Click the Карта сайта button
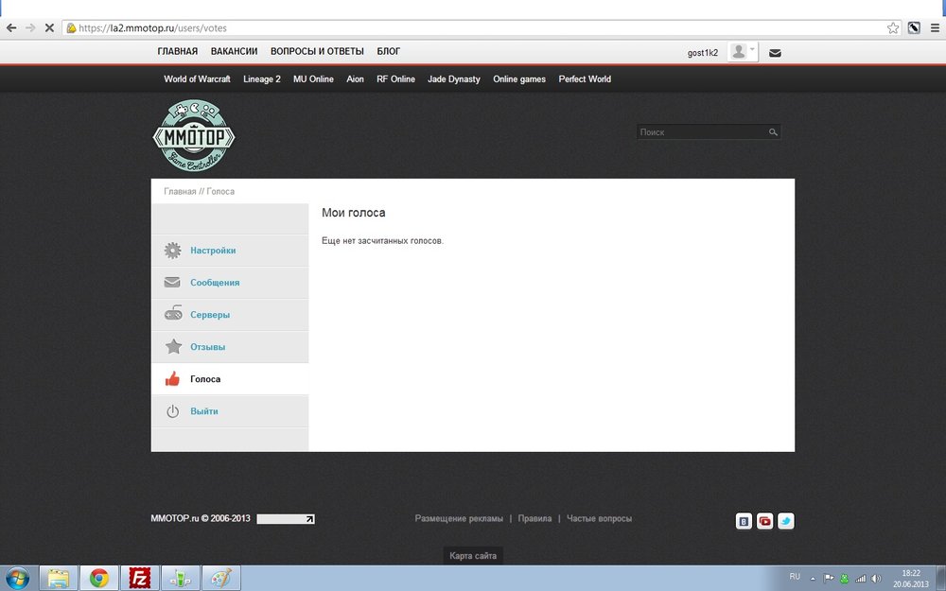 click(x=472, y=556)
